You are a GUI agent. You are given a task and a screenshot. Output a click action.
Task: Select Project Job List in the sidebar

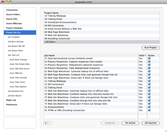20,32
